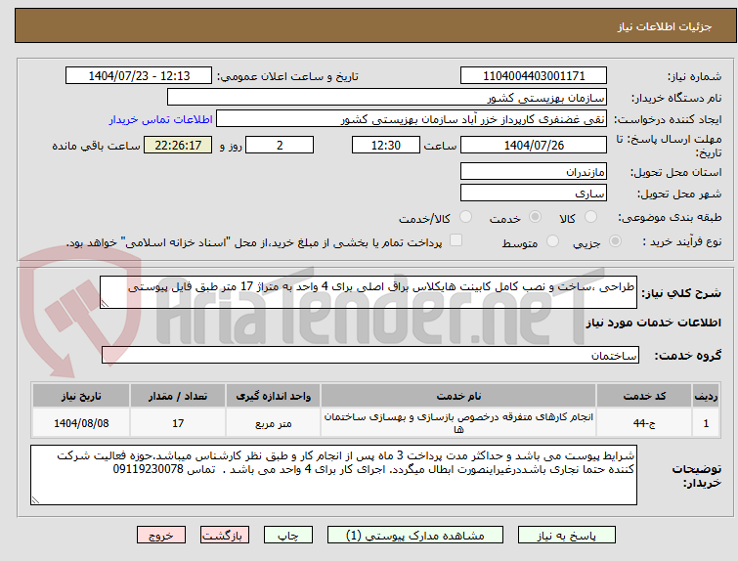738x561 pixels.
Task: Click the خروج exit button
Action: point(161,536)
